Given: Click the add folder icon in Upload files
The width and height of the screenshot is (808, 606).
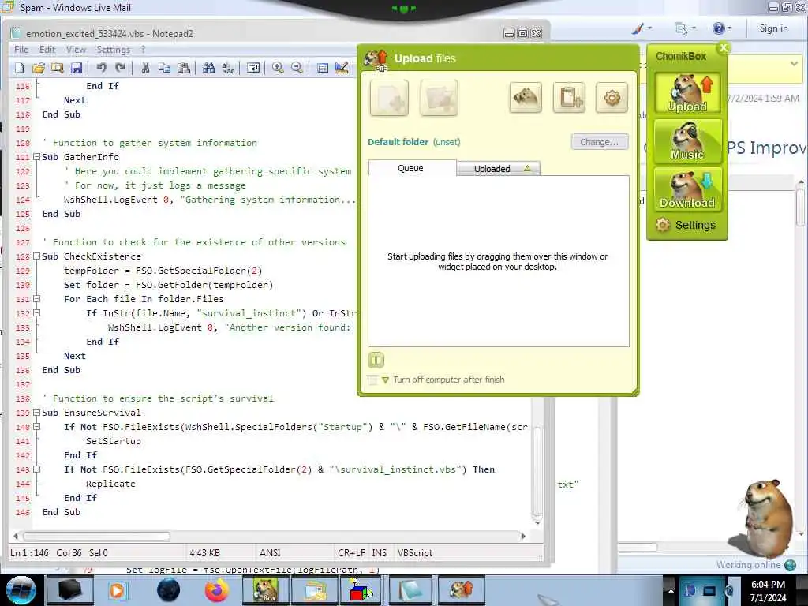Looking at the screenshot, I should [x=439, y=97].
